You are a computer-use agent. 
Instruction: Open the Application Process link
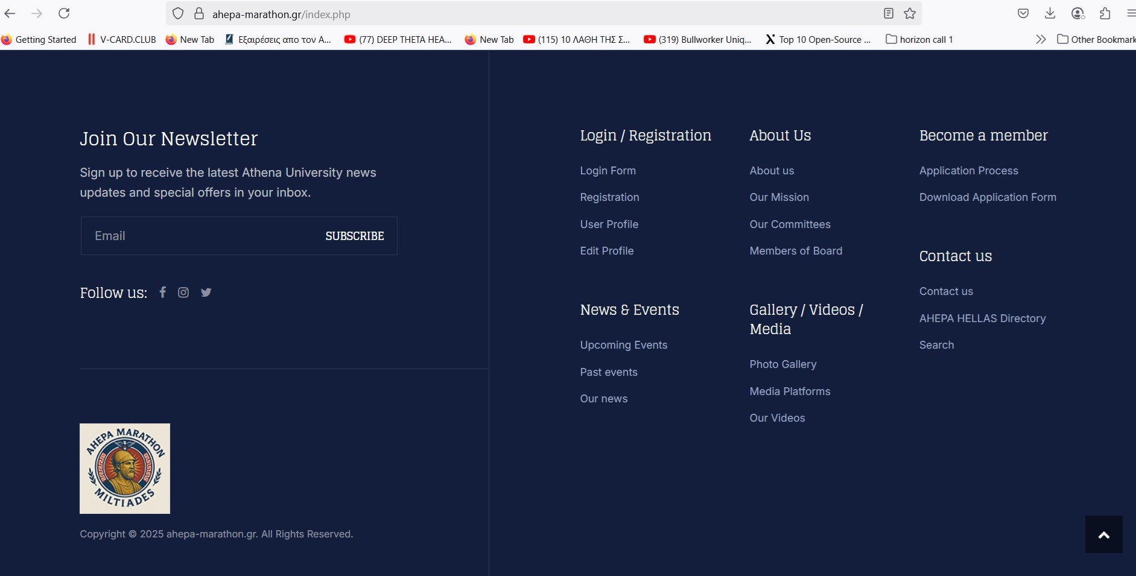point(968,171)
